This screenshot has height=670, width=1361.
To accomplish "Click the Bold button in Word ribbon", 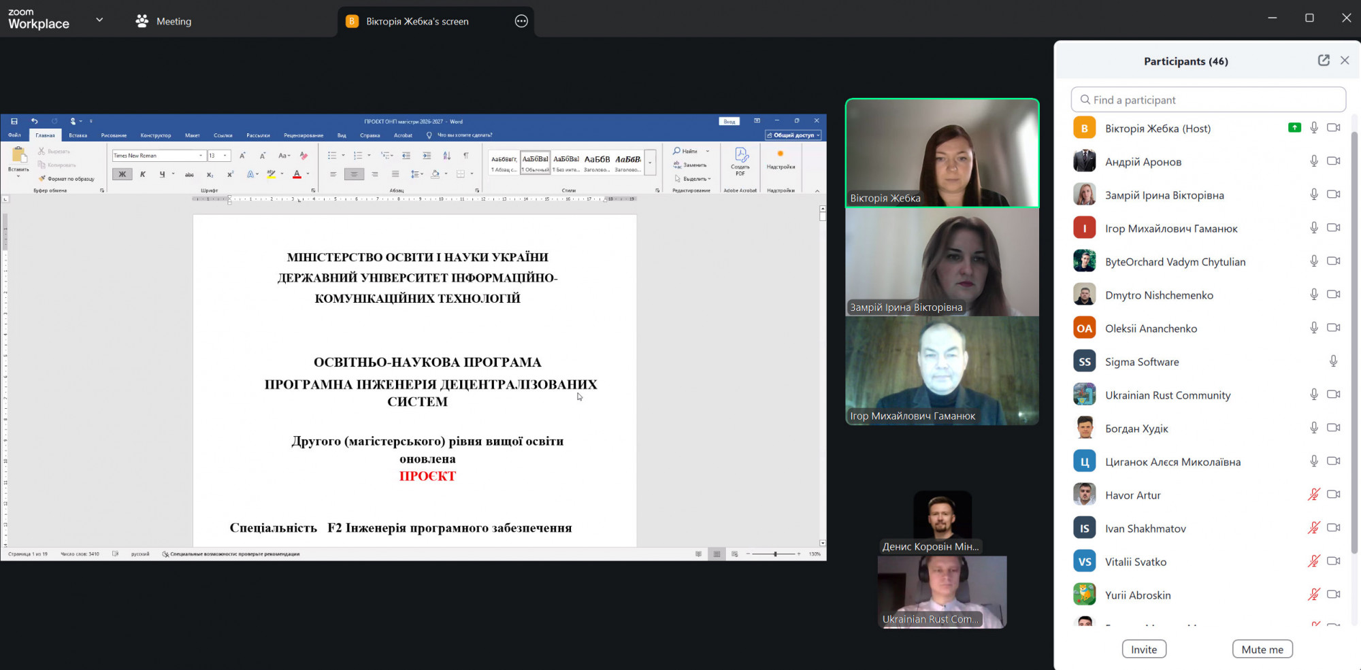I will (x=122, y=175).
